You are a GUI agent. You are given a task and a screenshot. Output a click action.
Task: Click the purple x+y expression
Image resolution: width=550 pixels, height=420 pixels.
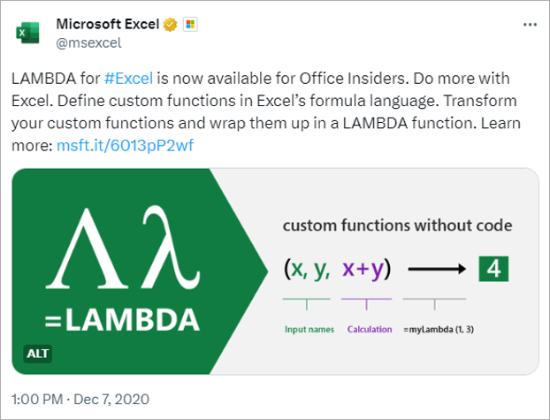363,269
